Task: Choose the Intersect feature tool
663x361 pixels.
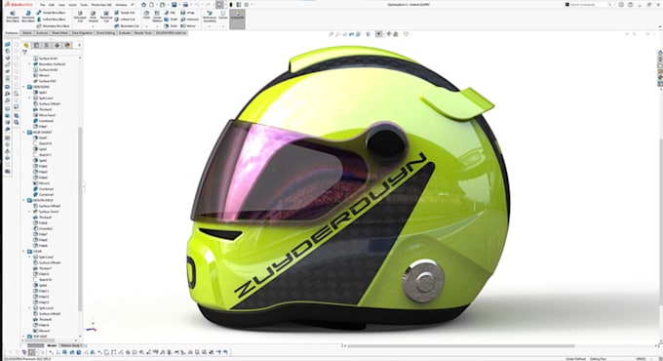Action: pyautogui.click(x=189, y=20)
